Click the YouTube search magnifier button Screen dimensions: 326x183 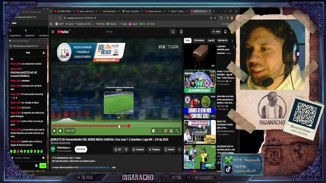pyautogui.click(x=173, y=32)
